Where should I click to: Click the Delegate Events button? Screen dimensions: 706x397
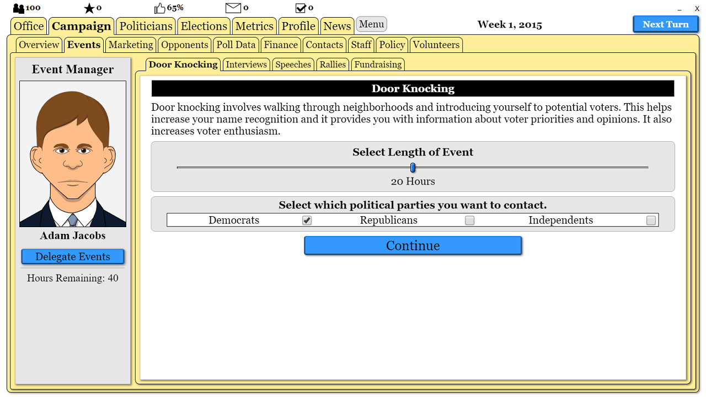pos(72,256)
